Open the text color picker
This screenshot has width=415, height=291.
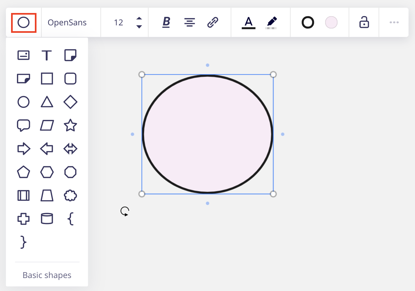pyautogui.click(x=249, y=22)
